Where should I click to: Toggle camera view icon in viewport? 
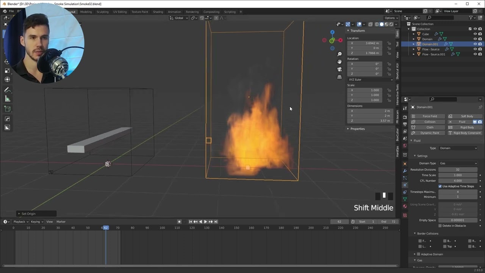click(339, 69)
